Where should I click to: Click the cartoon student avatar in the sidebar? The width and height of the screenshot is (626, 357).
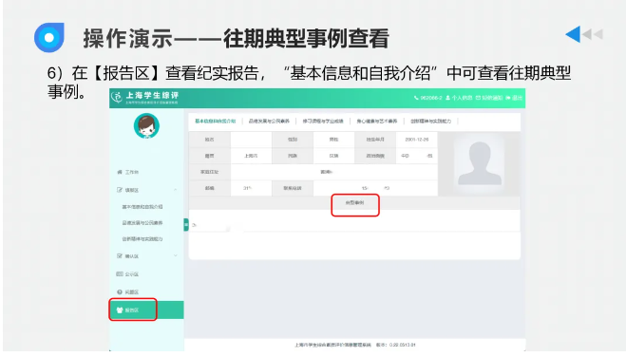click(146, 126)
